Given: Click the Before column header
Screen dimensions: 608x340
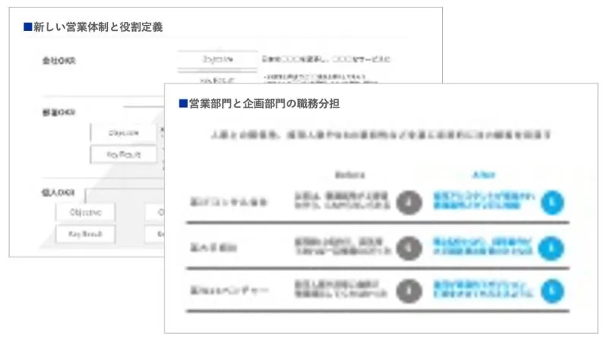Looking at the screenshot, I should coord(350,175).
